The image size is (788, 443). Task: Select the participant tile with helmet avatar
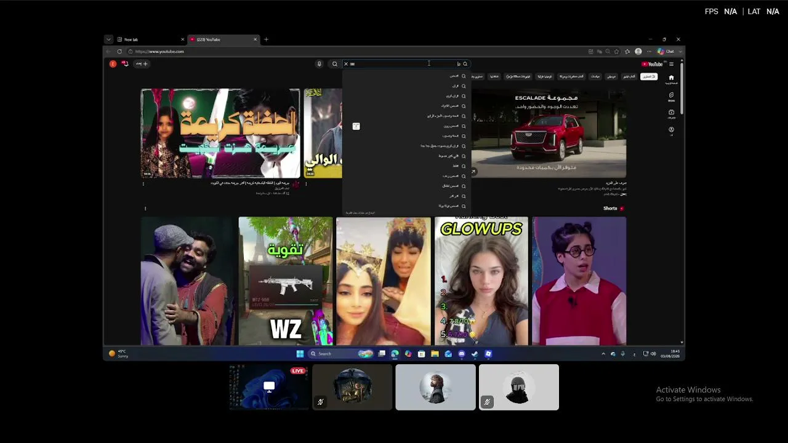(x=352, y=387)
